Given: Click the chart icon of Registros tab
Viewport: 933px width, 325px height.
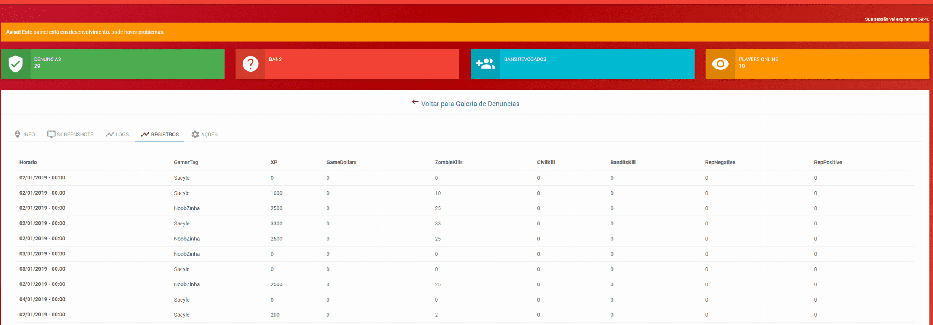Looking at the screenshot, I should point(145,134).
